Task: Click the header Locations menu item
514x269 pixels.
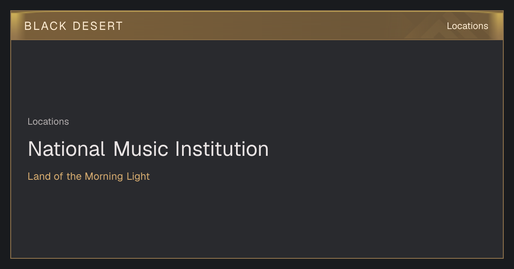Action: [467, 26]
